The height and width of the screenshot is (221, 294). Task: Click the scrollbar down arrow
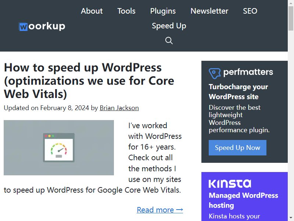coord(291,218)
